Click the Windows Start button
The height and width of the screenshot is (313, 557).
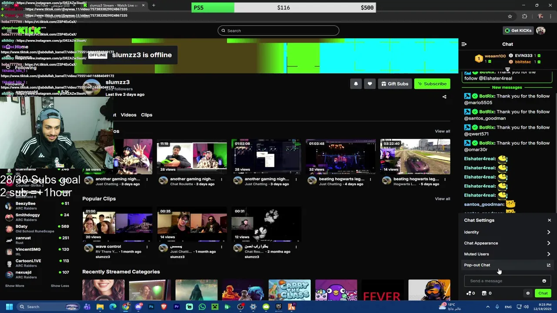tap(9, 307)
